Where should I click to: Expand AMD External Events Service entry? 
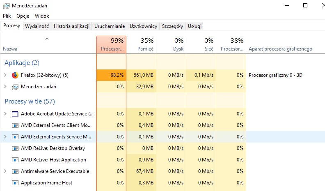(x=5, y=137)
